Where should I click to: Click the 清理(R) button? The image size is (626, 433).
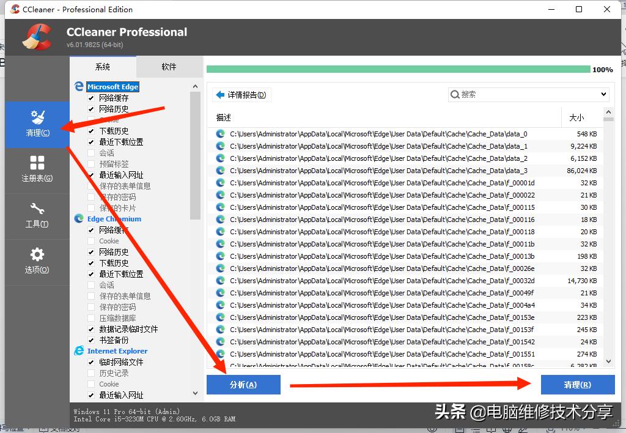coord(577,385)
